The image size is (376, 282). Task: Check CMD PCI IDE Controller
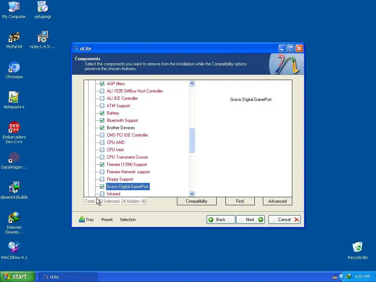(102, 135)
